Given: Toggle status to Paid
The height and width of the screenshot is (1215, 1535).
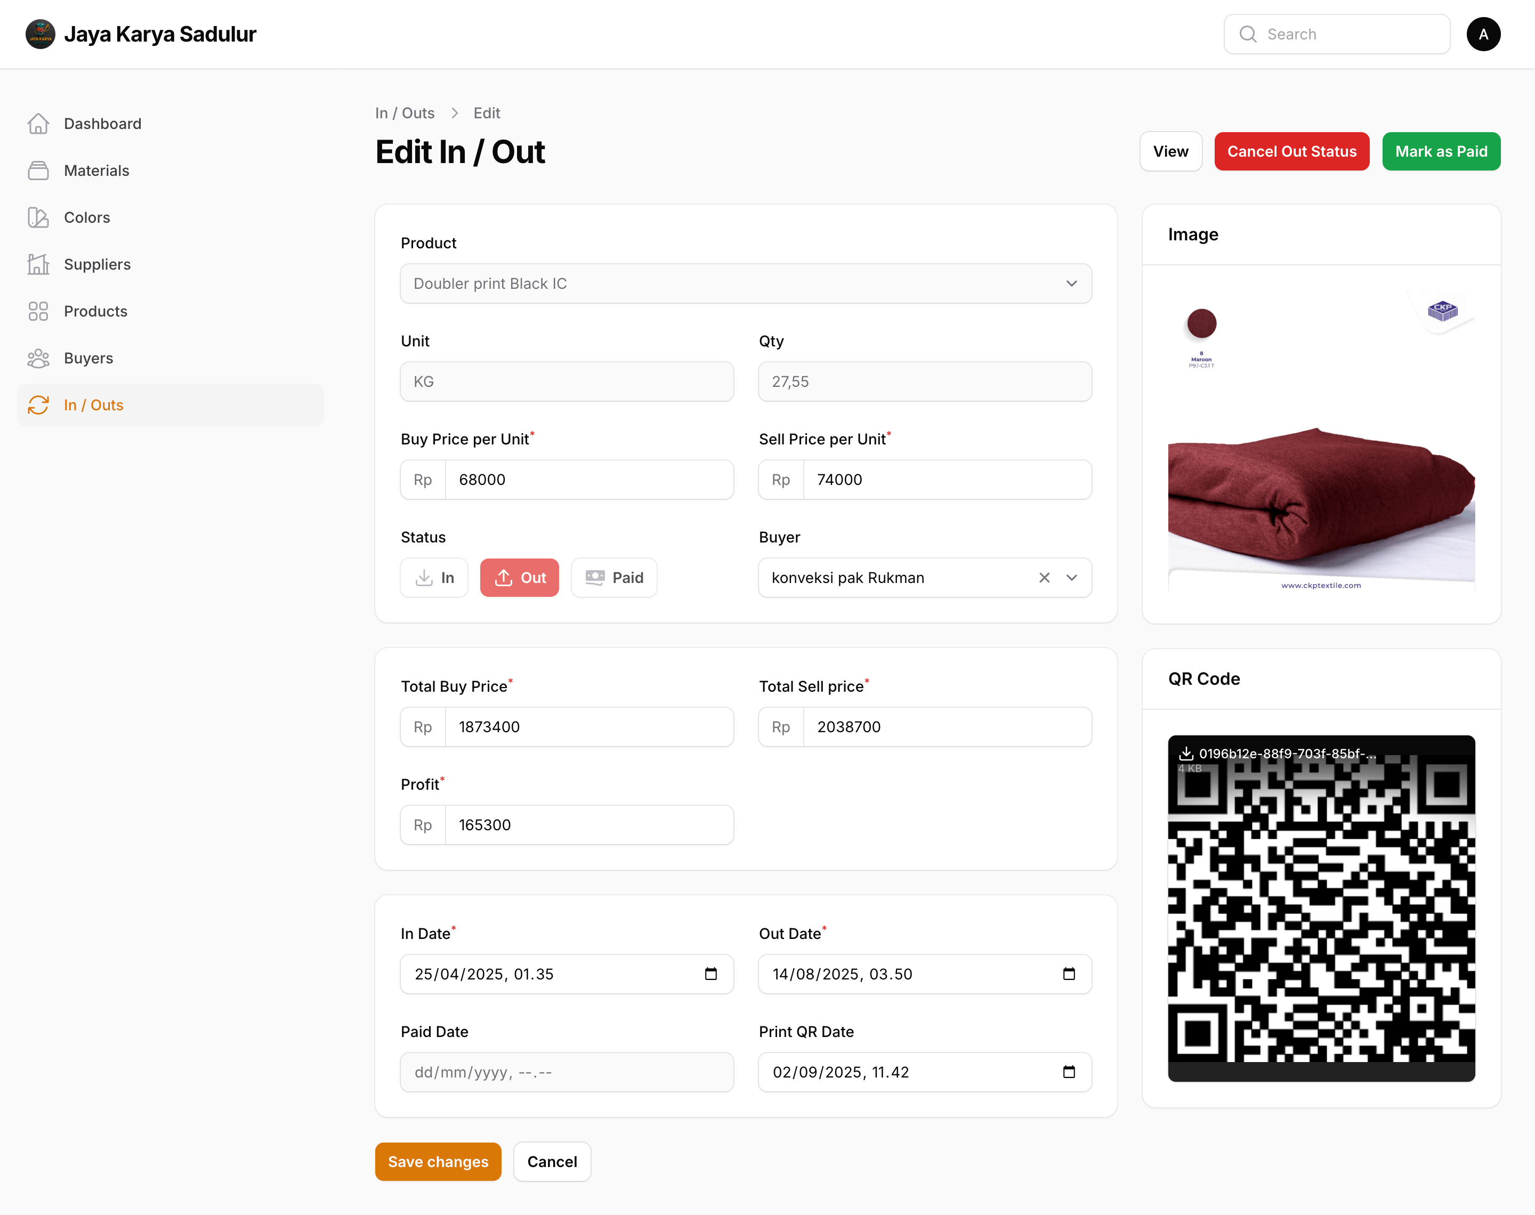Looking at the screenshot, I should click(x=613, y=578).
